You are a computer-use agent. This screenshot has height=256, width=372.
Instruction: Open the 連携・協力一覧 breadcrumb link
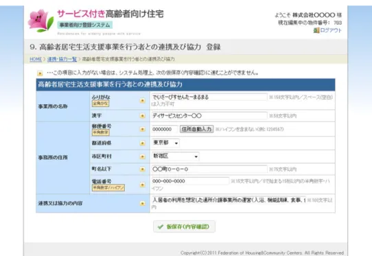[62, 59]
